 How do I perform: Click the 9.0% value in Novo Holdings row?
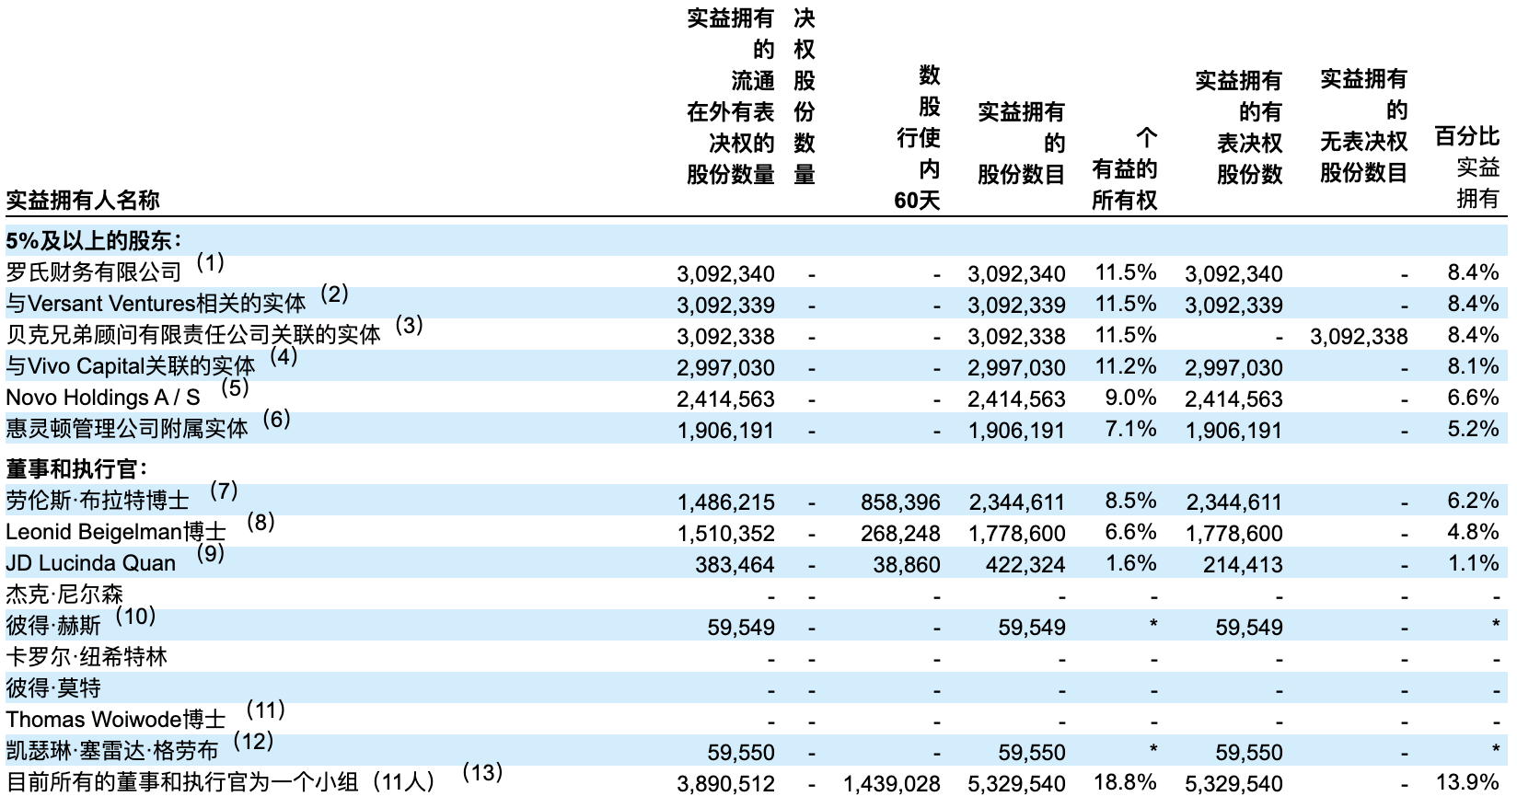pos(1131,398)
